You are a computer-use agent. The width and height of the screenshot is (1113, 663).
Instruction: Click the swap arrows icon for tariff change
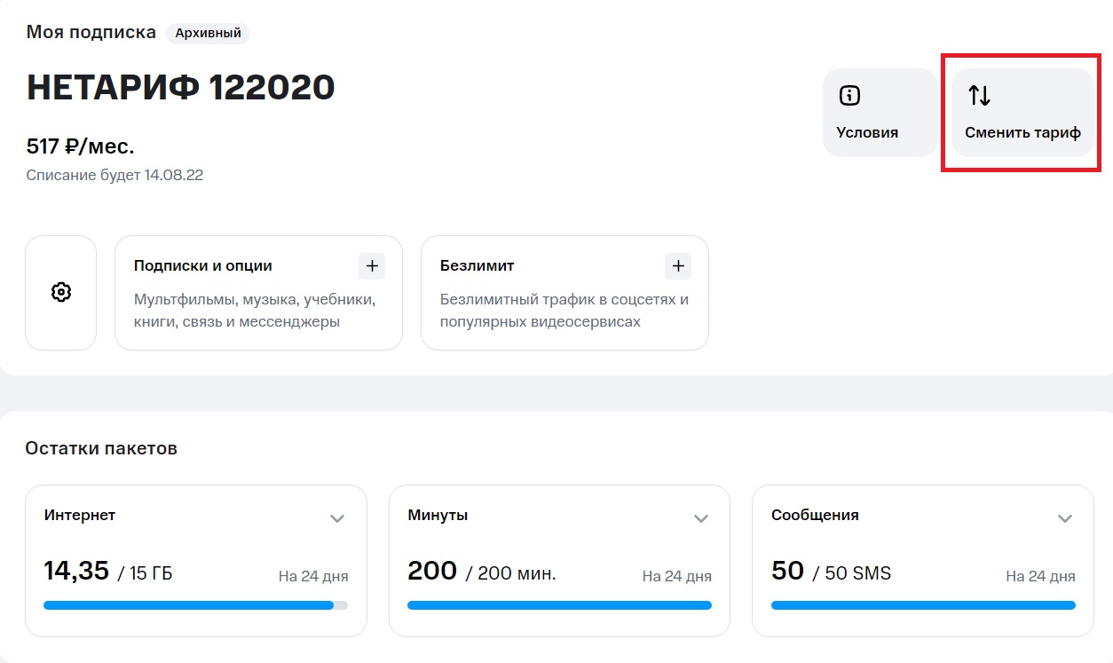979,96
